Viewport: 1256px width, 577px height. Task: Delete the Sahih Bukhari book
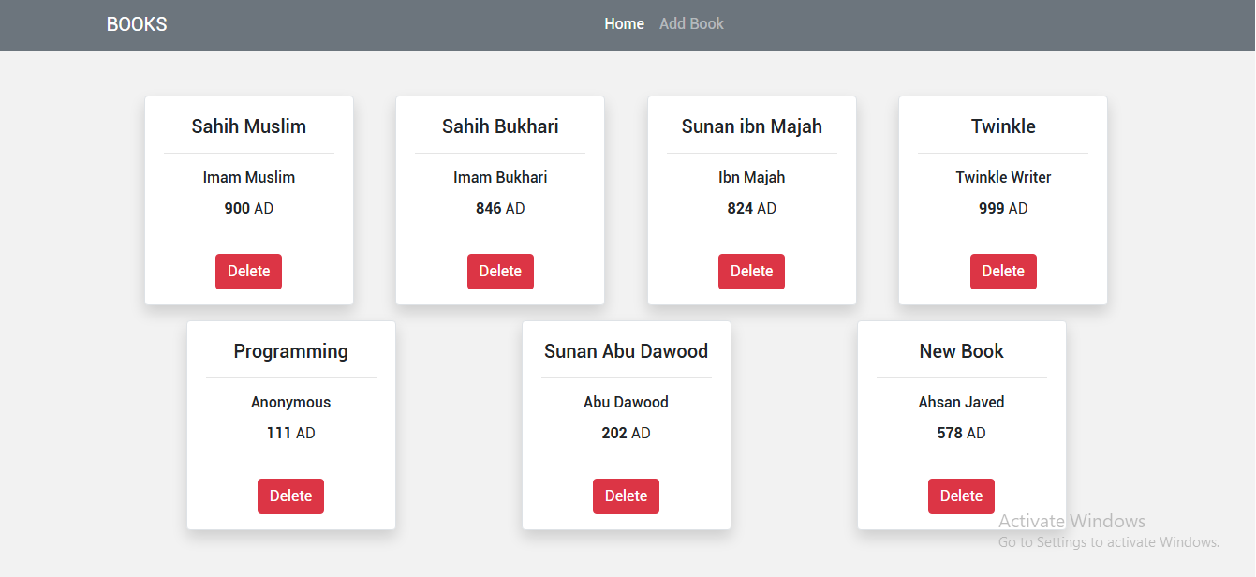point(500,272)
